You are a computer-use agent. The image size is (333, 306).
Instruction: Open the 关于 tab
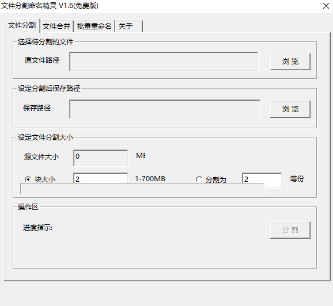(129, 26)
